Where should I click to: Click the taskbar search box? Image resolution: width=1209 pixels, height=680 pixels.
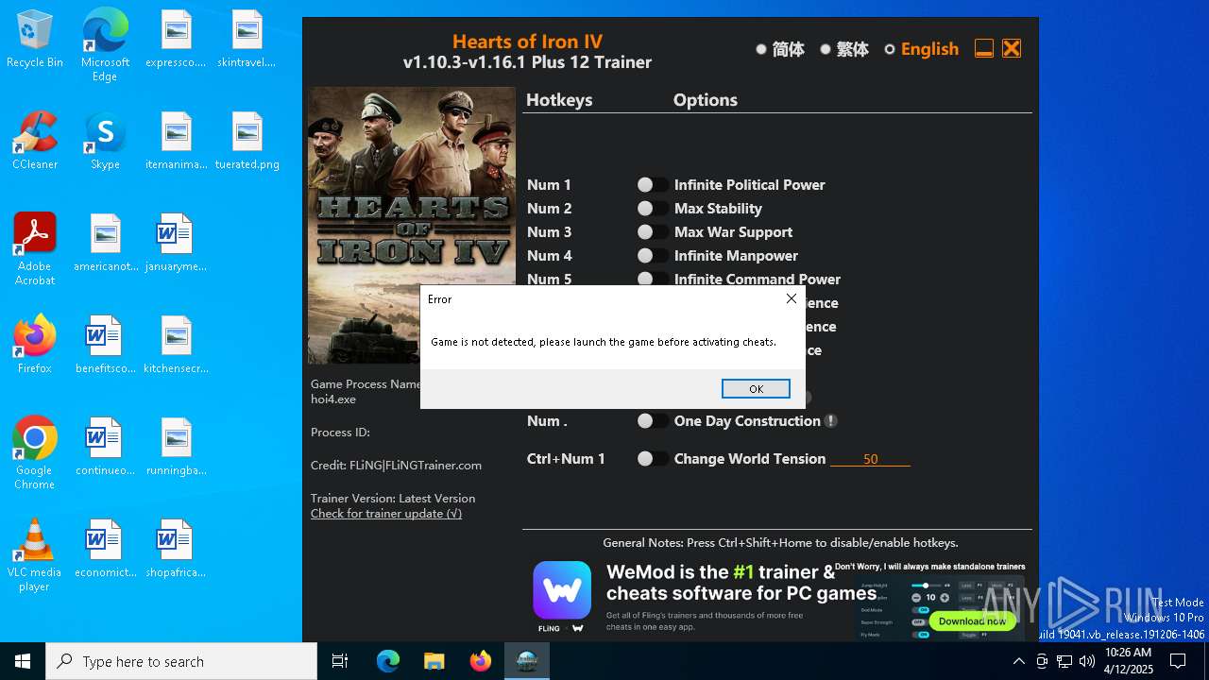[x=181, y=661]
